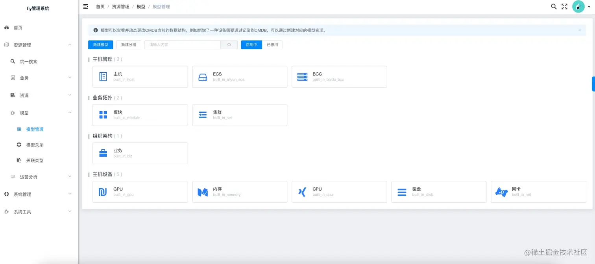The height and width of the screenshot is (264, 595).
Task: Click the 主机管理 group heading
Action: click(102, 59)
